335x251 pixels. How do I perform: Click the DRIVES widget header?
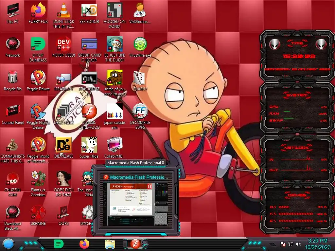pyautogui.click(x=296, y=195)
